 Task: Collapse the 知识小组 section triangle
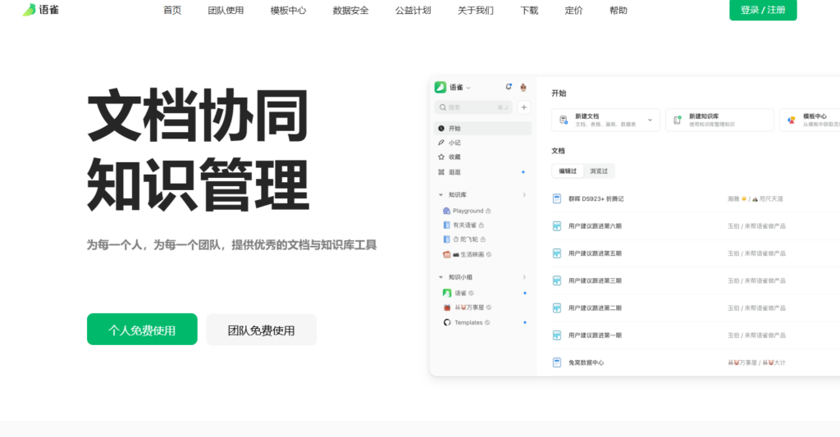coord(441,277)
